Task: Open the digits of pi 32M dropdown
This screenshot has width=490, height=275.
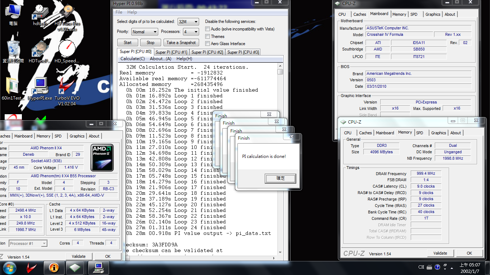Action: tap(188, 21)
